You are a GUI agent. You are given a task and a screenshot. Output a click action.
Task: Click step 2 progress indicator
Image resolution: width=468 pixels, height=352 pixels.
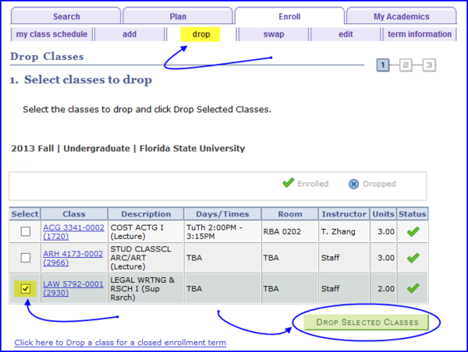pyautogui.click(x=406, y=65)
